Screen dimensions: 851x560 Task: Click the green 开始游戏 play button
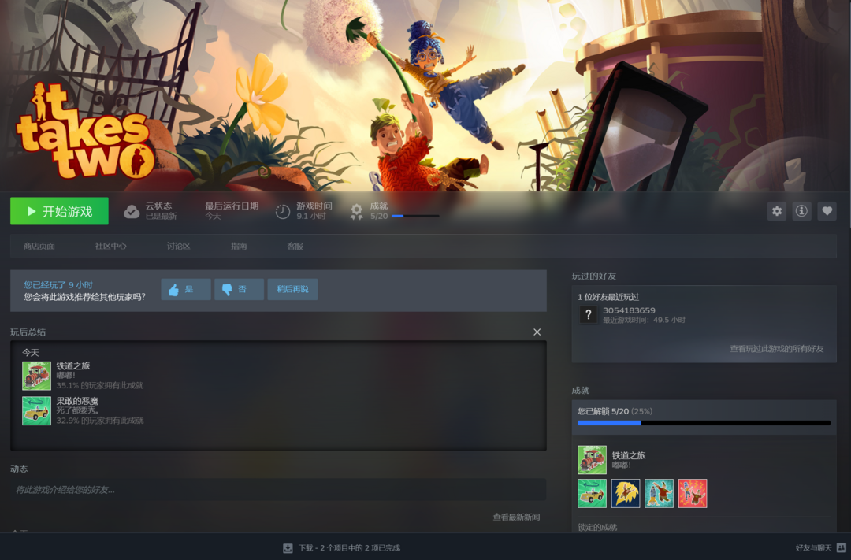point(59,211)
